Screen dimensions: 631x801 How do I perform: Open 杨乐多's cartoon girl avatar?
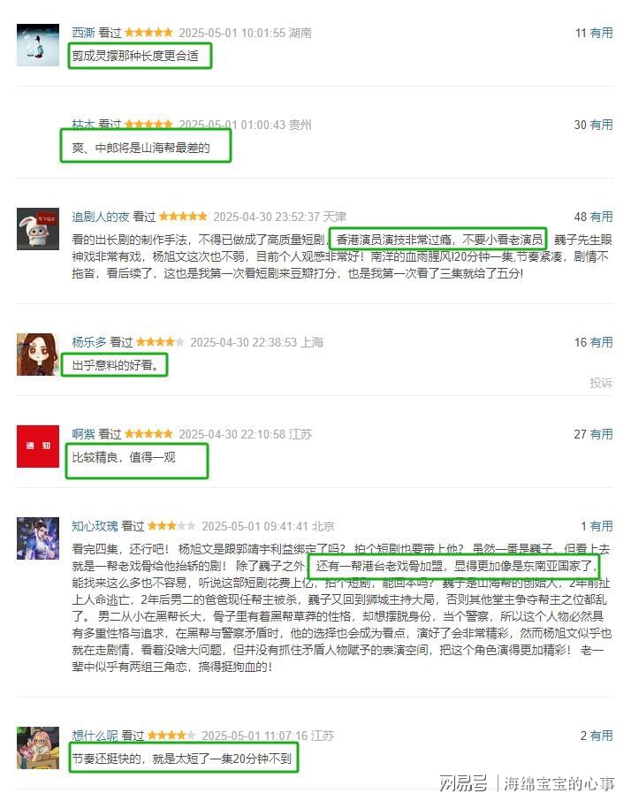click(x=38, y=355)
